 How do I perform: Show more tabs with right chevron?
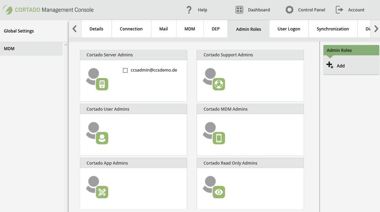[376, 29]
